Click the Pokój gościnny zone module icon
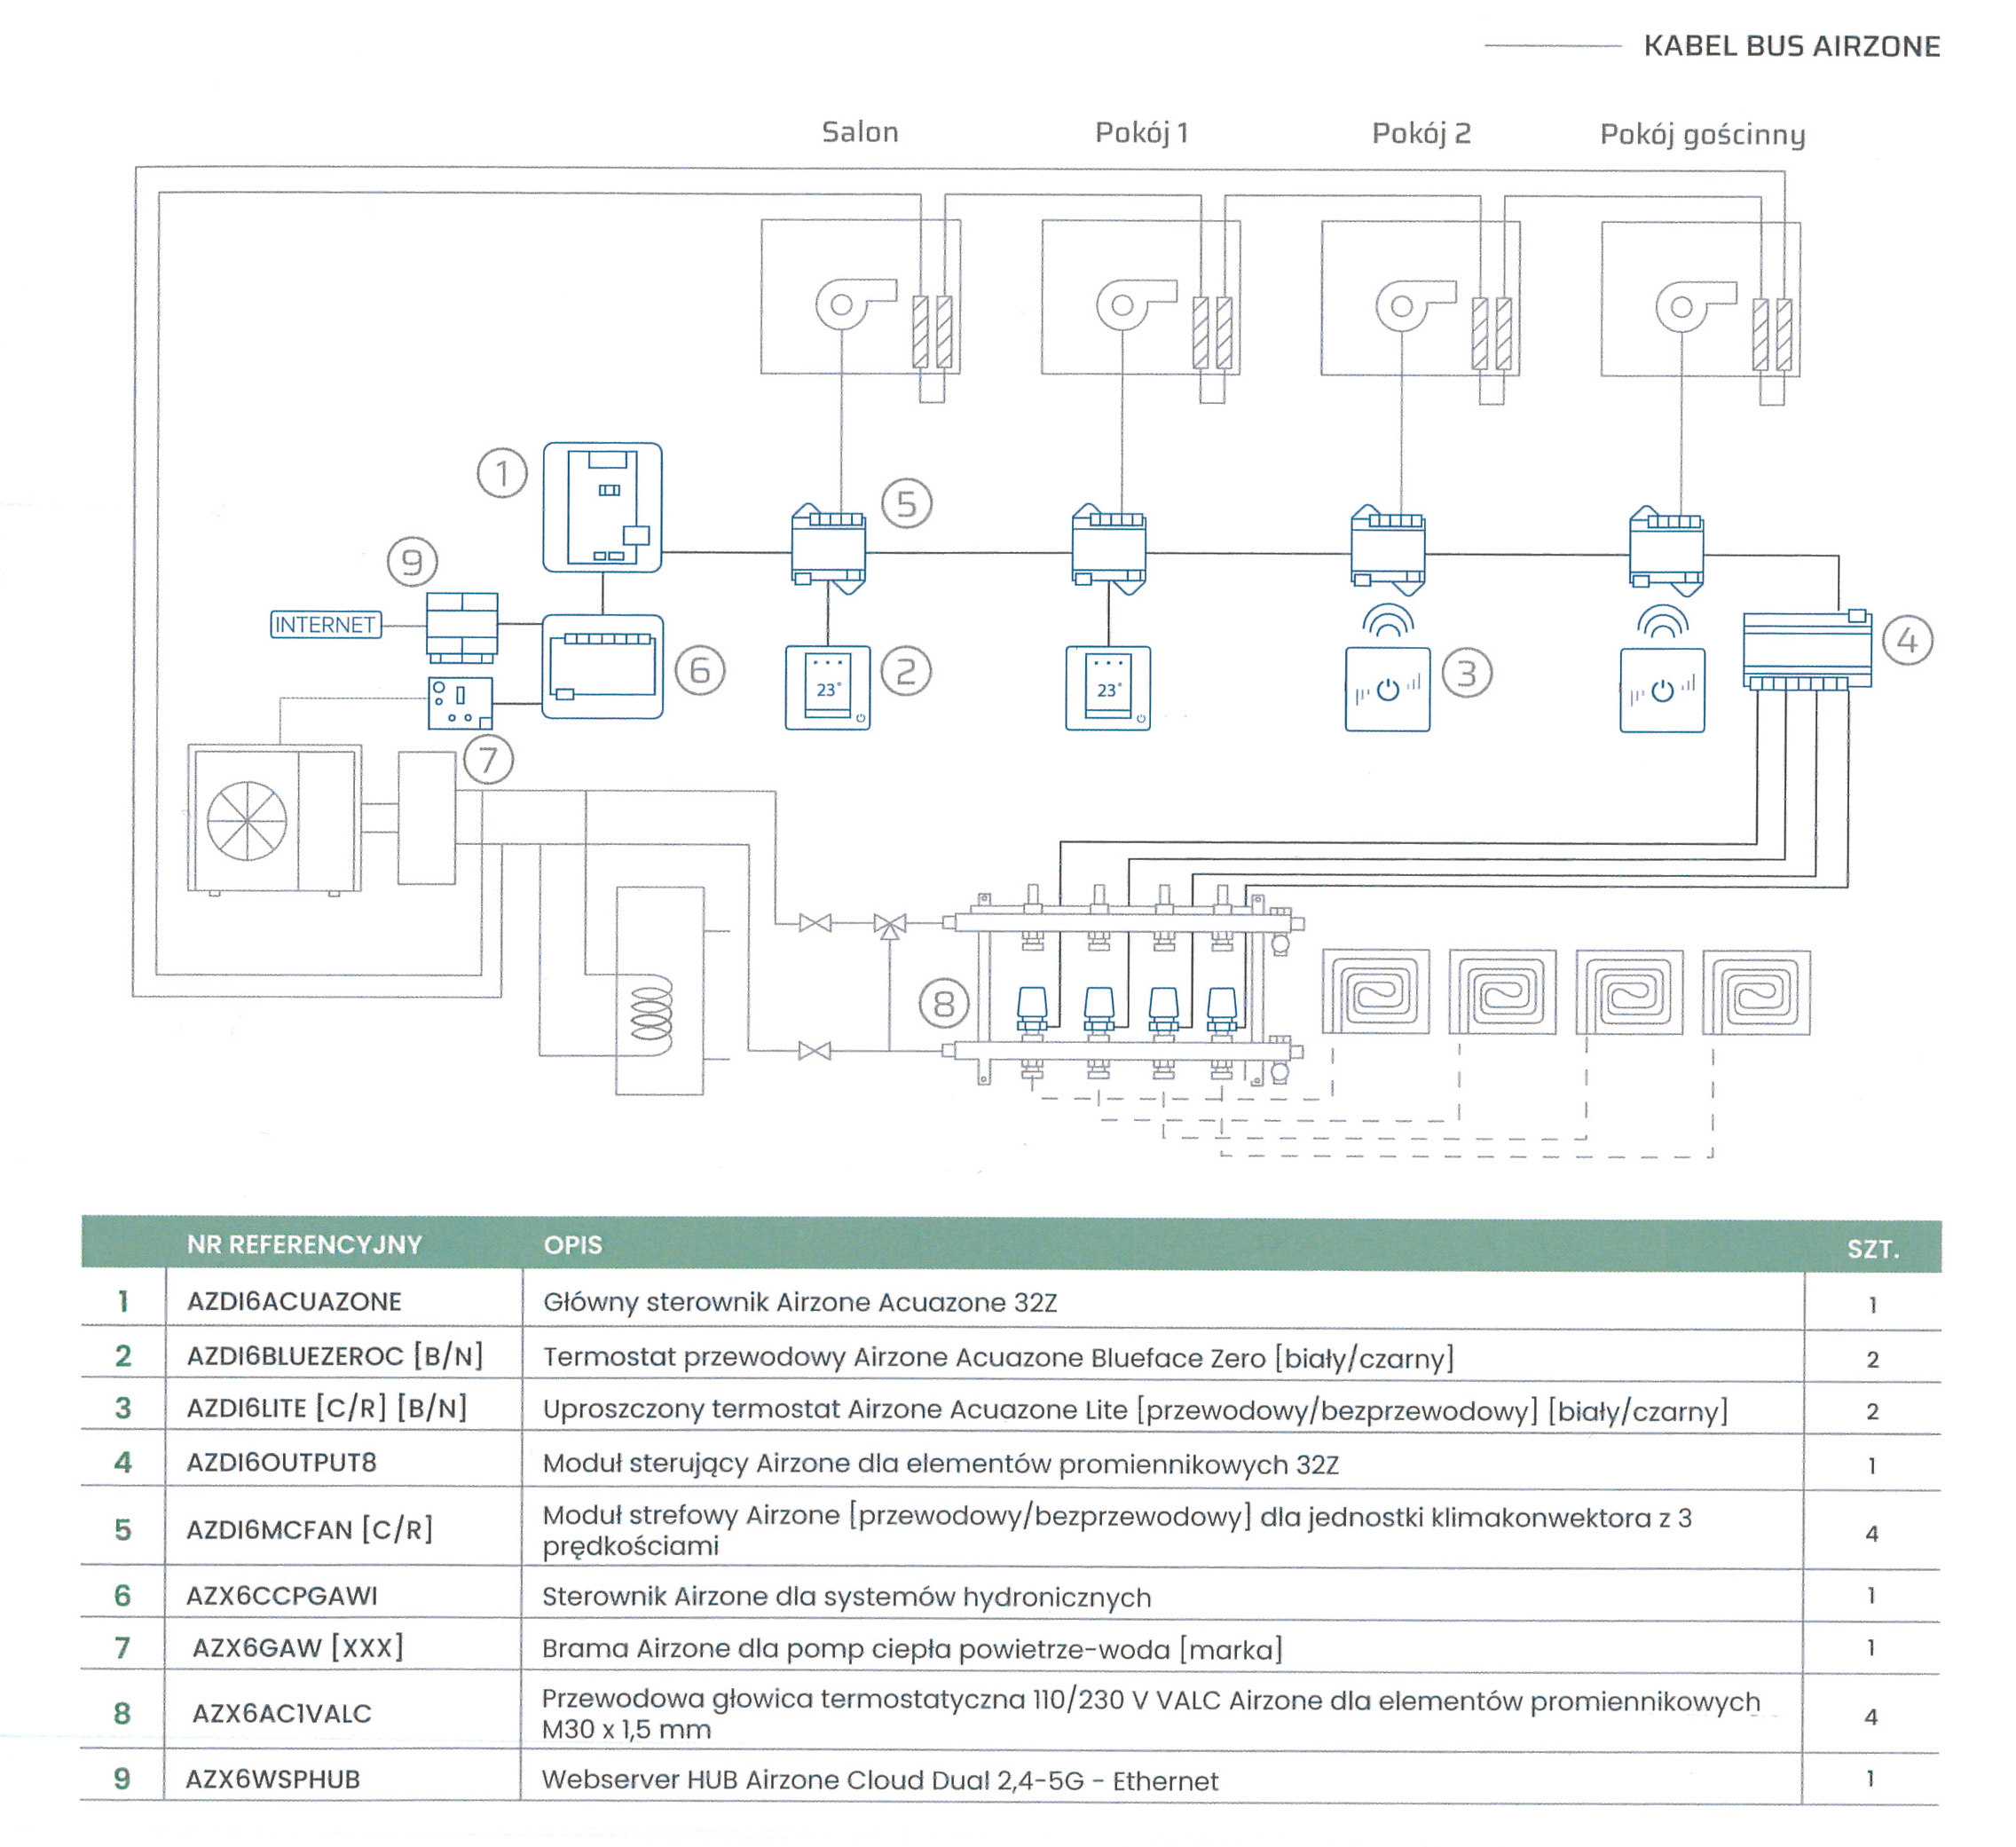This screenshot has width=2016, height=1847. [x=1666, y=551]
